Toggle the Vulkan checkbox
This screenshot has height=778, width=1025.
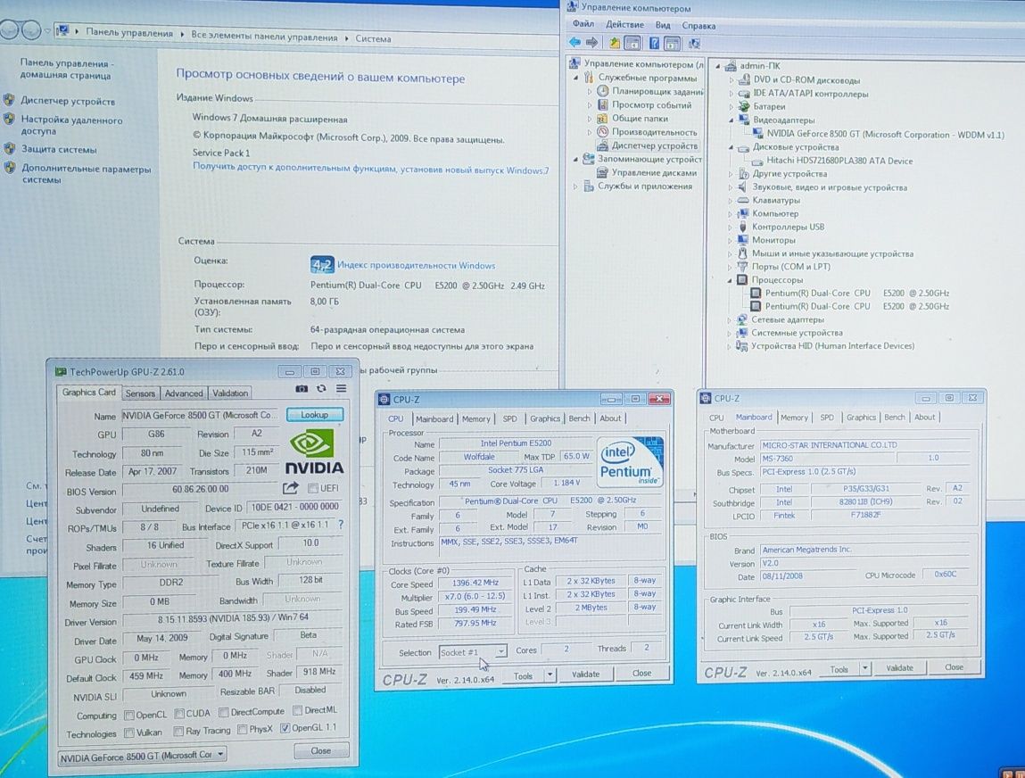click(129, 732)
